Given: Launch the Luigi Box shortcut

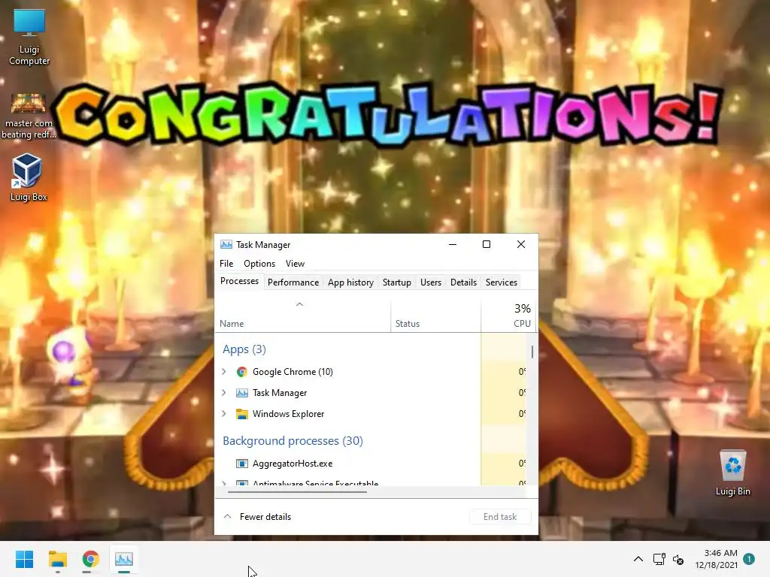Looking at the screenshot, I should click(x=29, y=177).
